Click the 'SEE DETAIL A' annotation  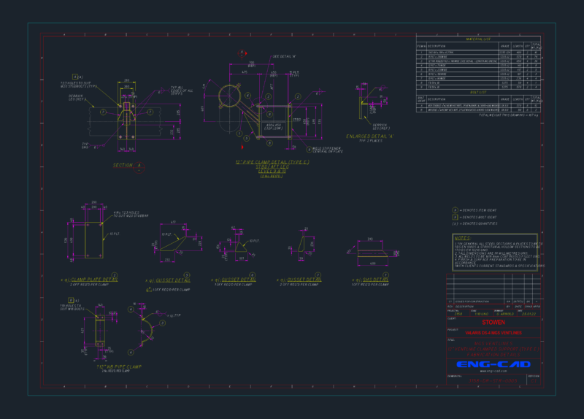(x=284, y=57)
